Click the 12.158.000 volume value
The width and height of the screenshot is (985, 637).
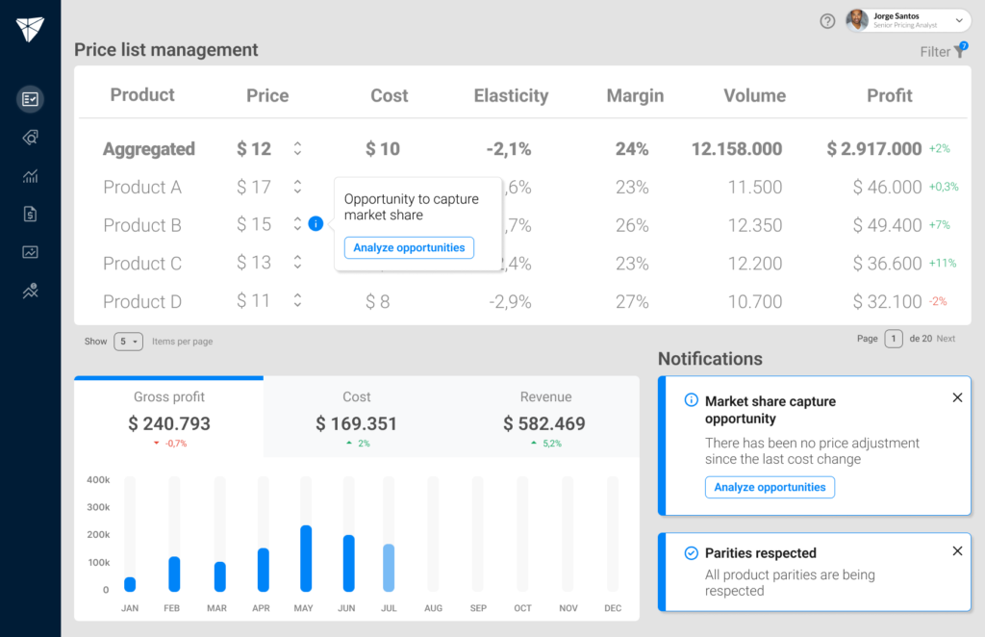737,149
